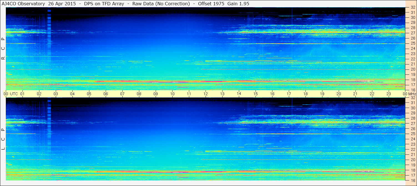Click the 22 hour mark on time axis
The width and height of the screenshot is (417, 186).
(372, 94)
